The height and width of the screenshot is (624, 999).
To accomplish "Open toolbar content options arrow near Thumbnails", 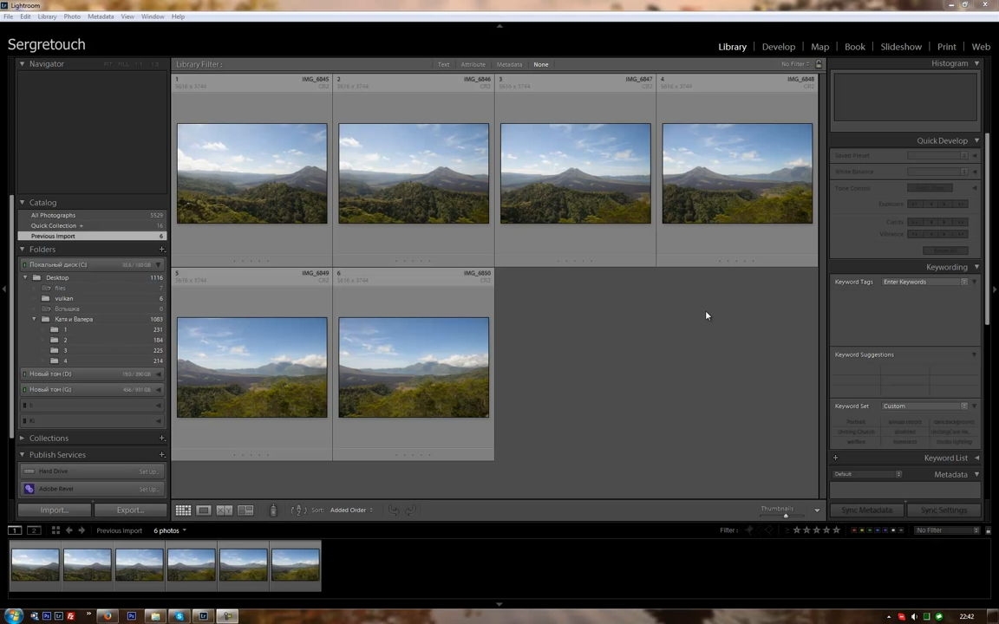I will 817,510.
